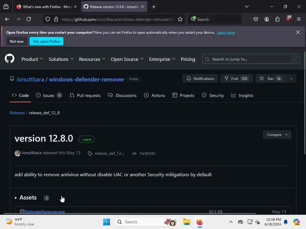
Task: Open the Firefox View tab overview icon
Action: [6, 7]
